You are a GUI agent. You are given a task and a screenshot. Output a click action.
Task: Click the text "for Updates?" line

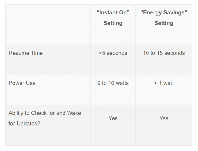tap(24, 124)
